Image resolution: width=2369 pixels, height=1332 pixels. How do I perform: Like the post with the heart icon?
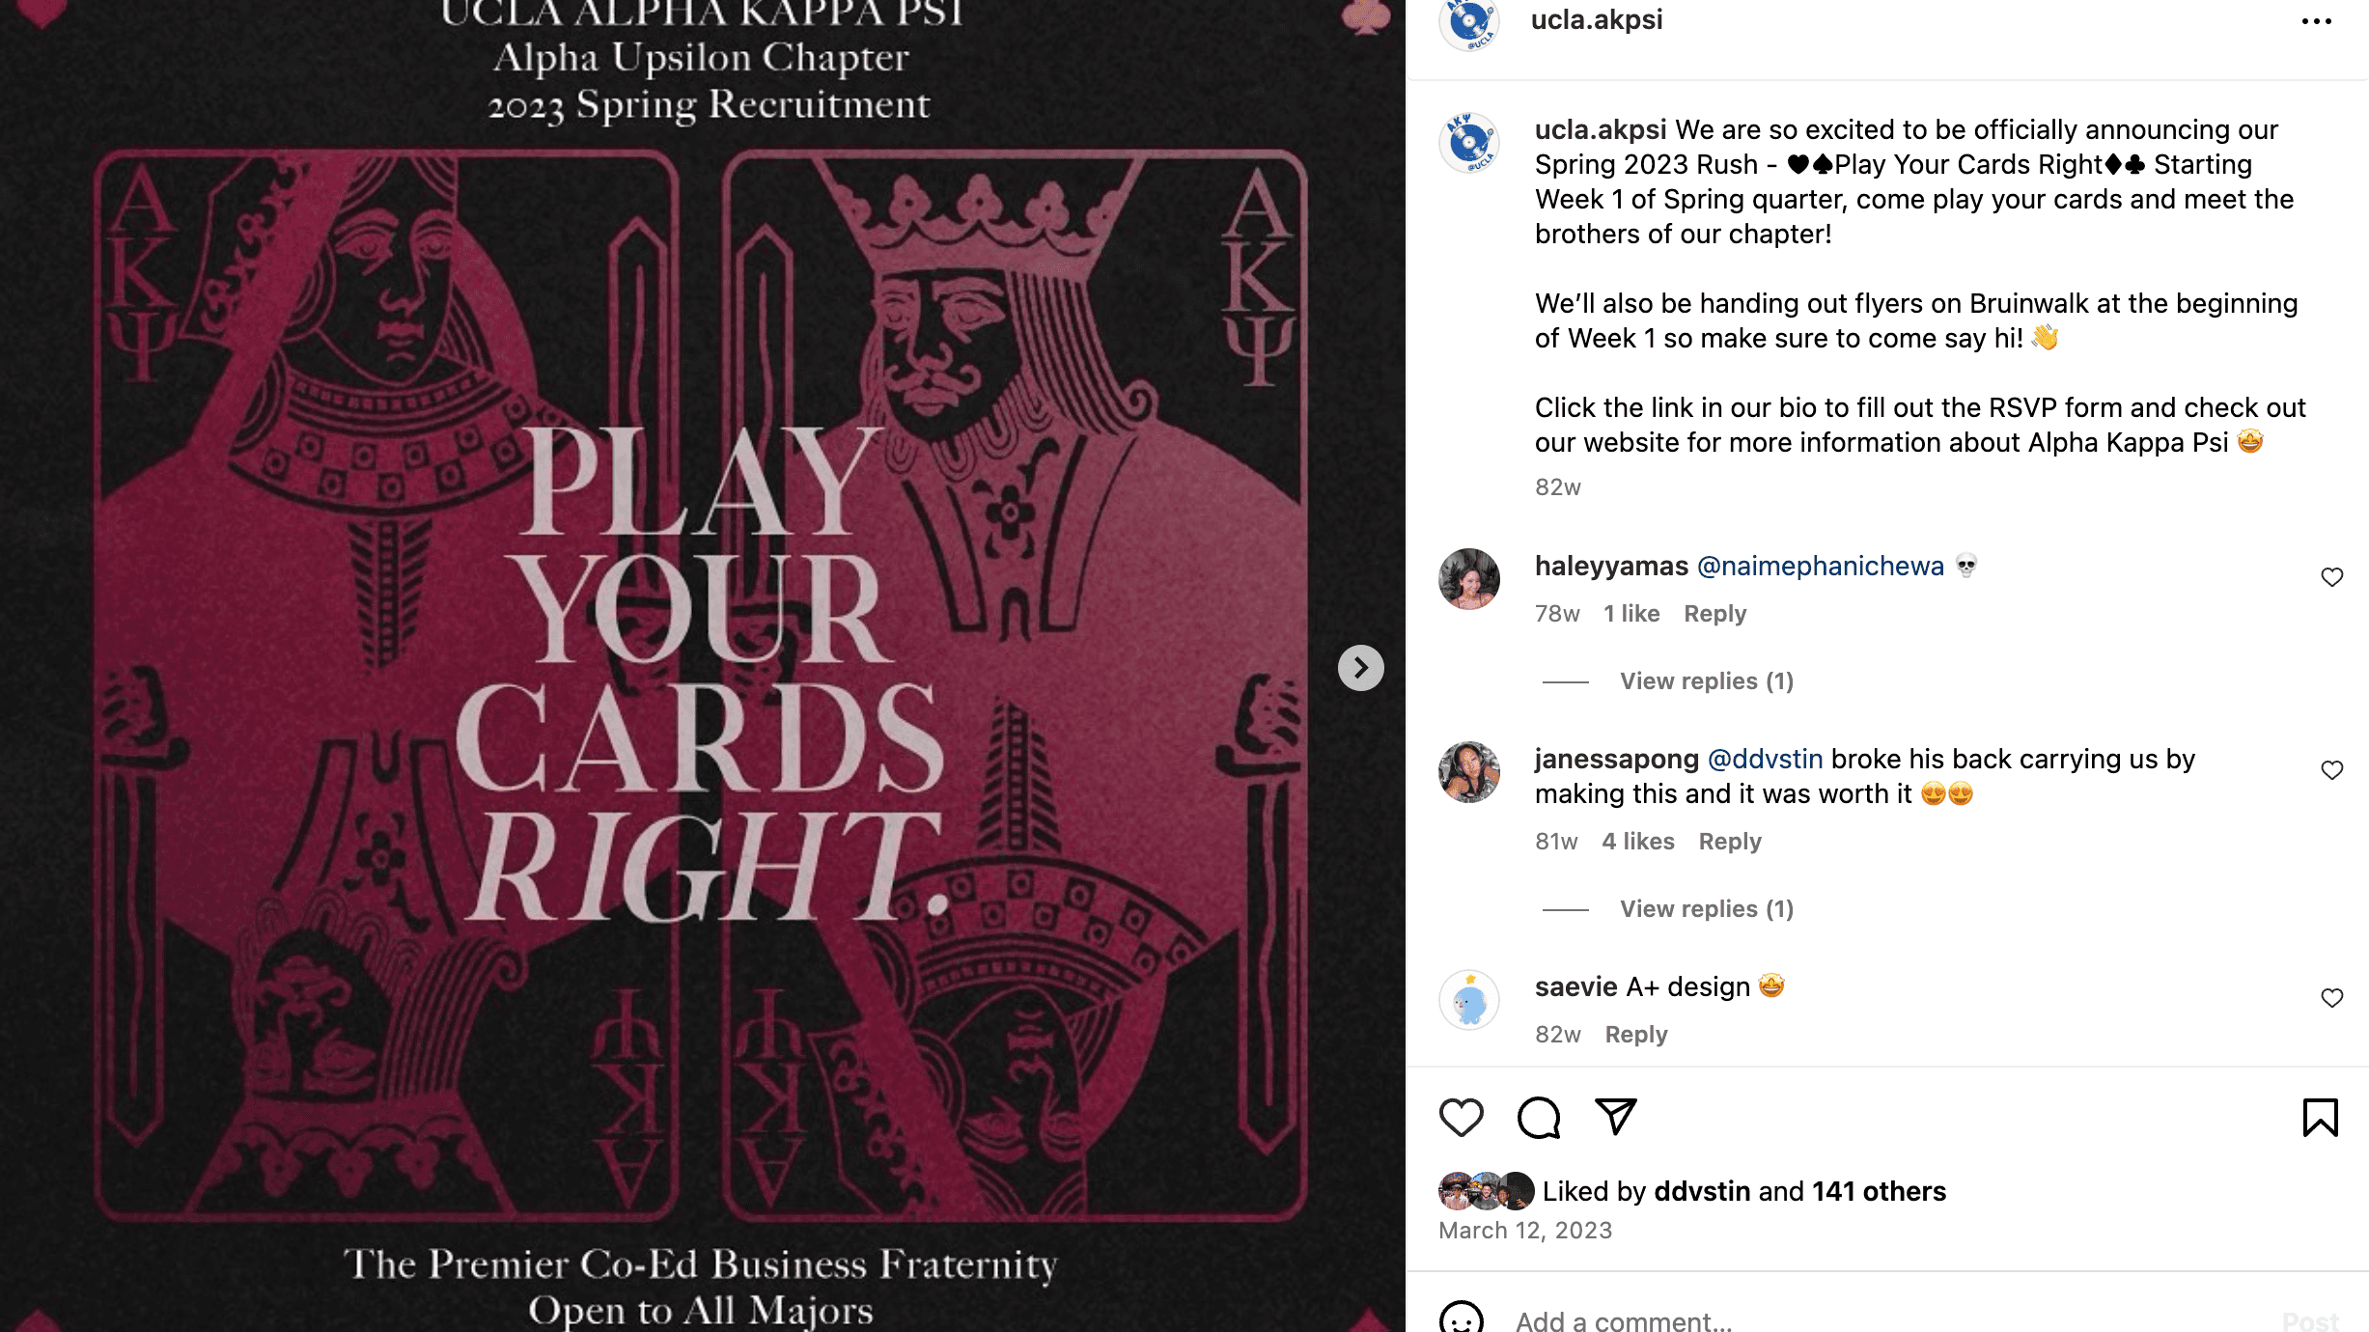1461,1118
